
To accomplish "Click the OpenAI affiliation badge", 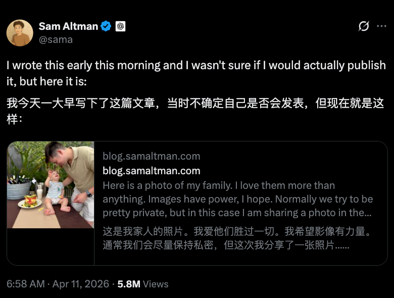I will click(120, 26).
